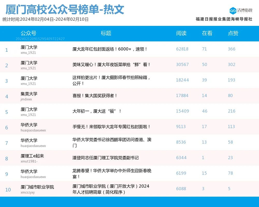Click 厦门城市职业学院 account name in row 10
The image size is (259, 207).
pyautogui.click(x=37, y=187)
